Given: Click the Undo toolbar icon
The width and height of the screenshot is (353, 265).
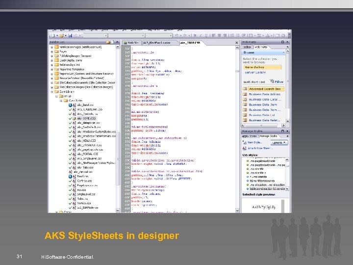Looking at the screenshot, I should [x=176, y=35].
